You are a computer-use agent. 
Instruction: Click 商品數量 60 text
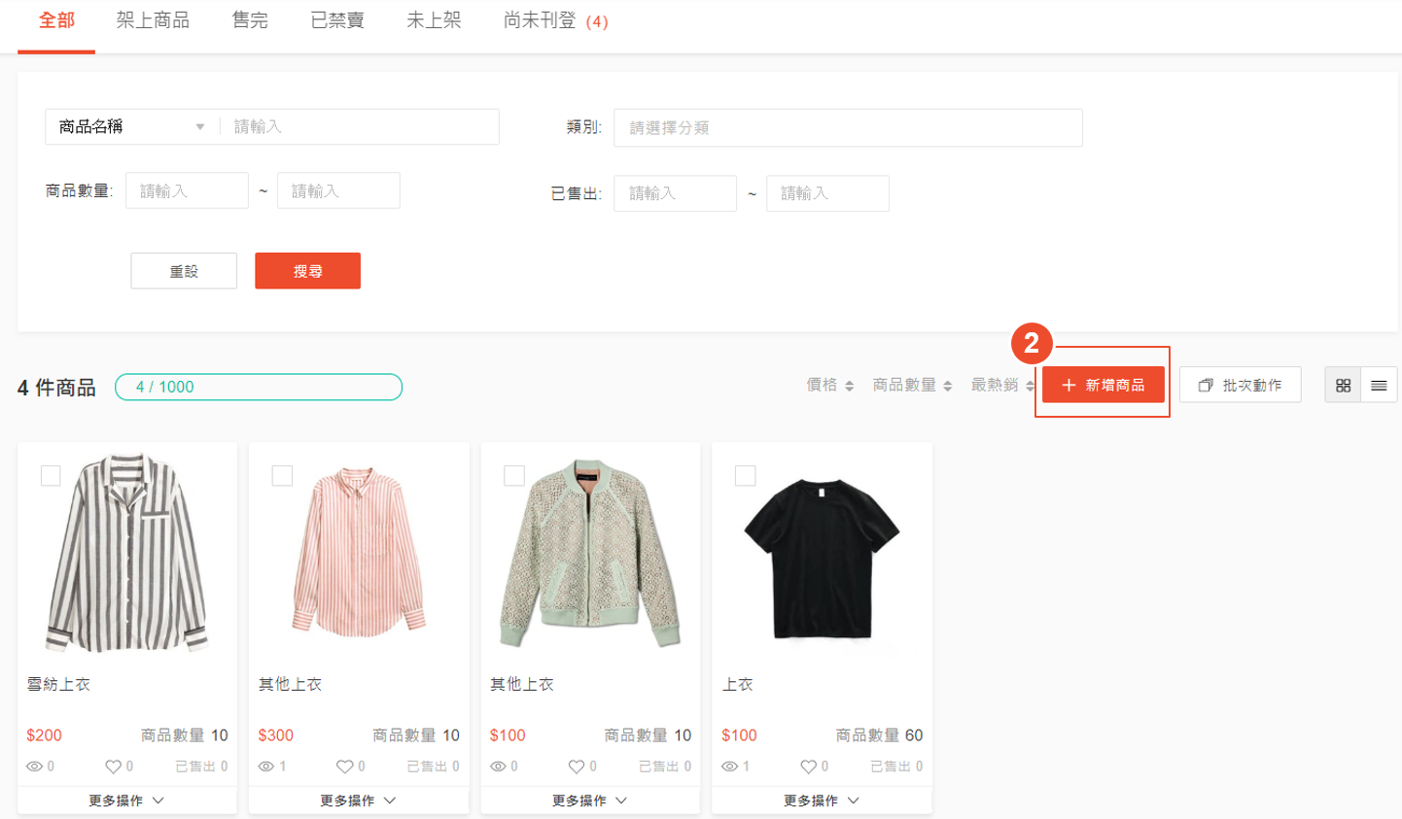[879, 735]
